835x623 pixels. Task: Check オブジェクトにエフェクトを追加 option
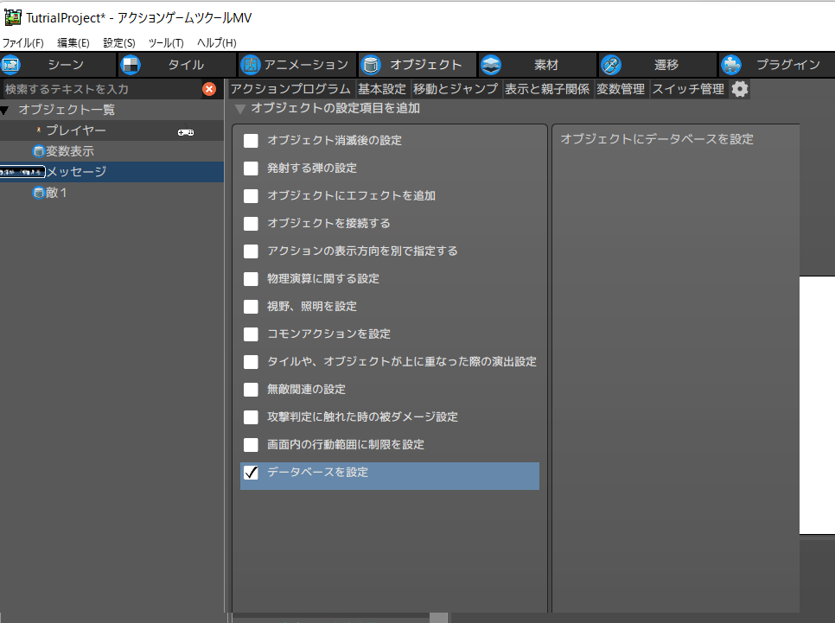[x=251, y=196]
